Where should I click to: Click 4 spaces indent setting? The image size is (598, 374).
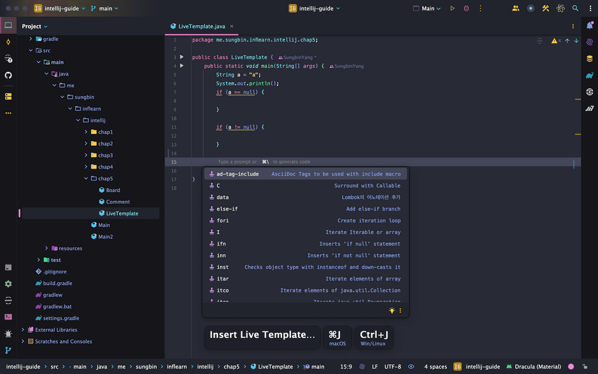(435, 366)
